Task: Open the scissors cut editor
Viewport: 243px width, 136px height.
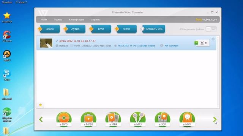Action: 202,43
